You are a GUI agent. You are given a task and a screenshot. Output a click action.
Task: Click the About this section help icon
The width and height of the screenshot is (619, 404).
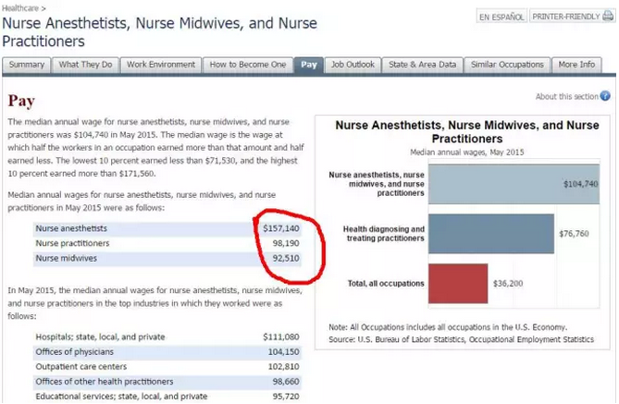point(605,96)
